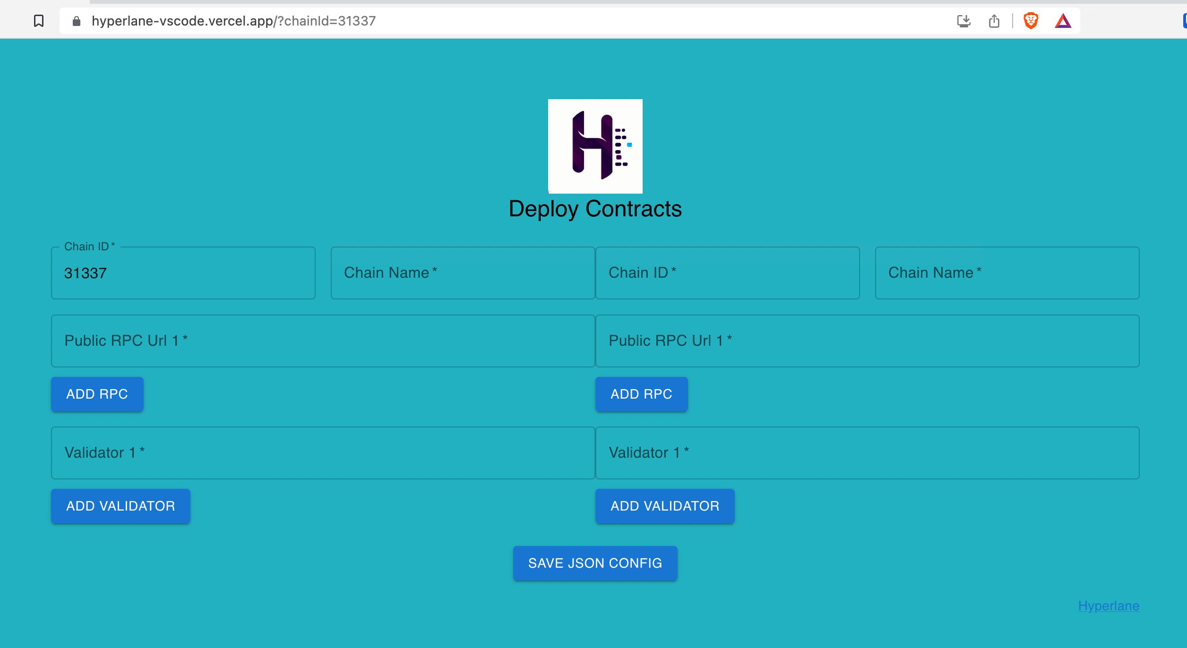Click the lock icon in the address bar
The width and height of the screenshot is (1187, 648).
[x=77, y=21]
